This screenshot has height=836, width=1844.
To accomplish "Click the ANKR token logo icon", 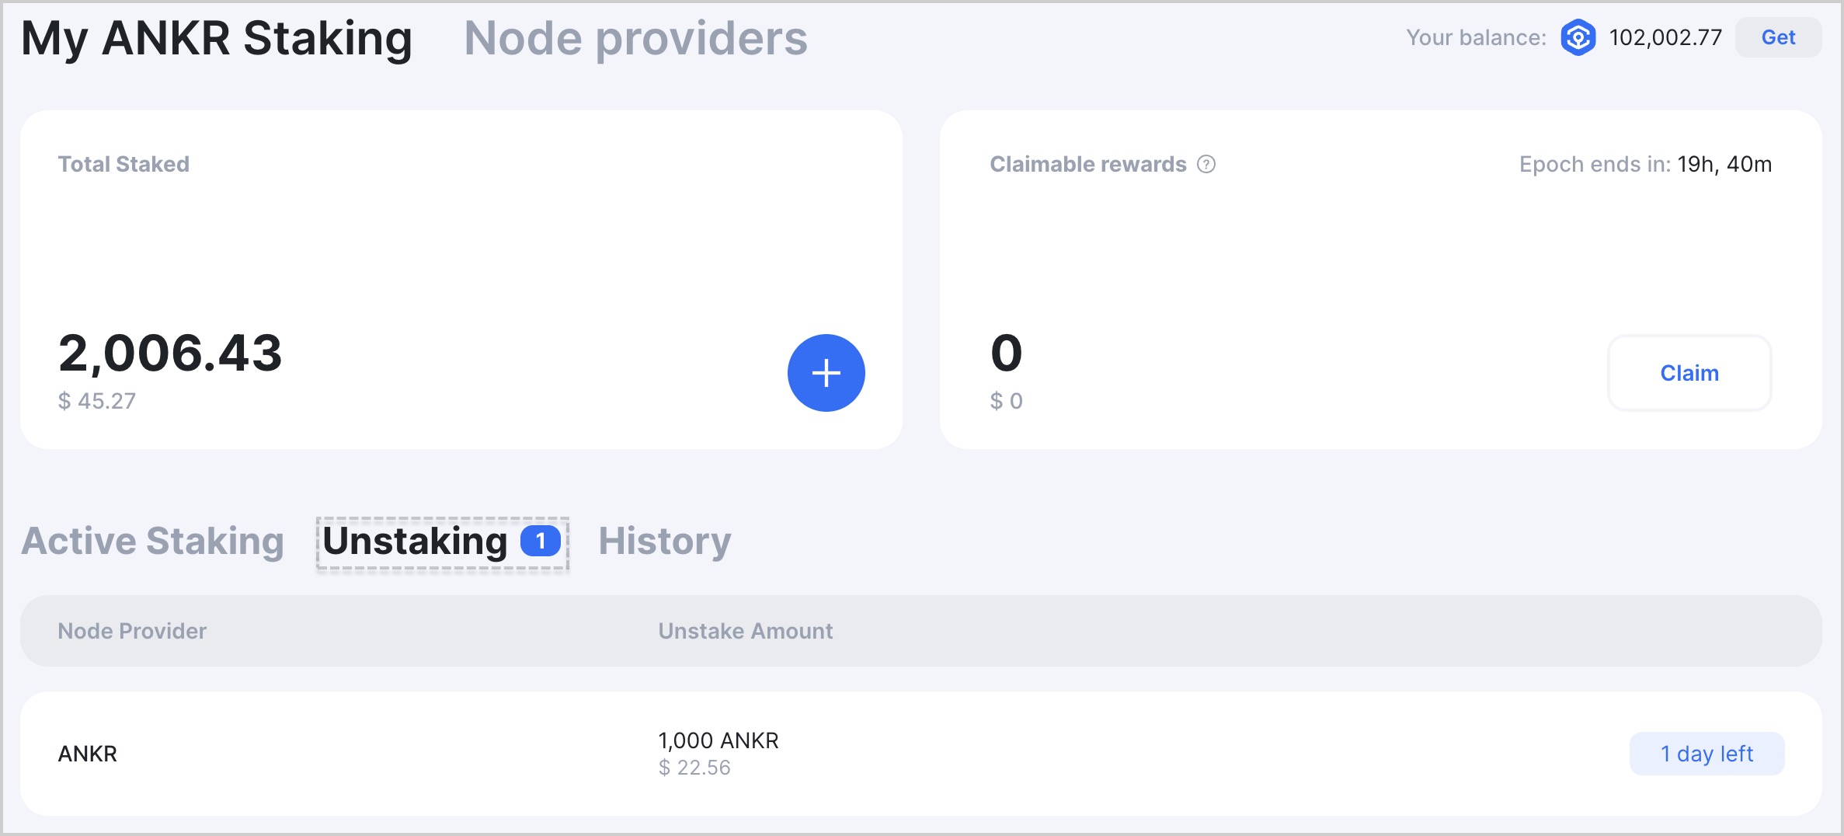I will pyautogui.click(x=1578, y=37).
